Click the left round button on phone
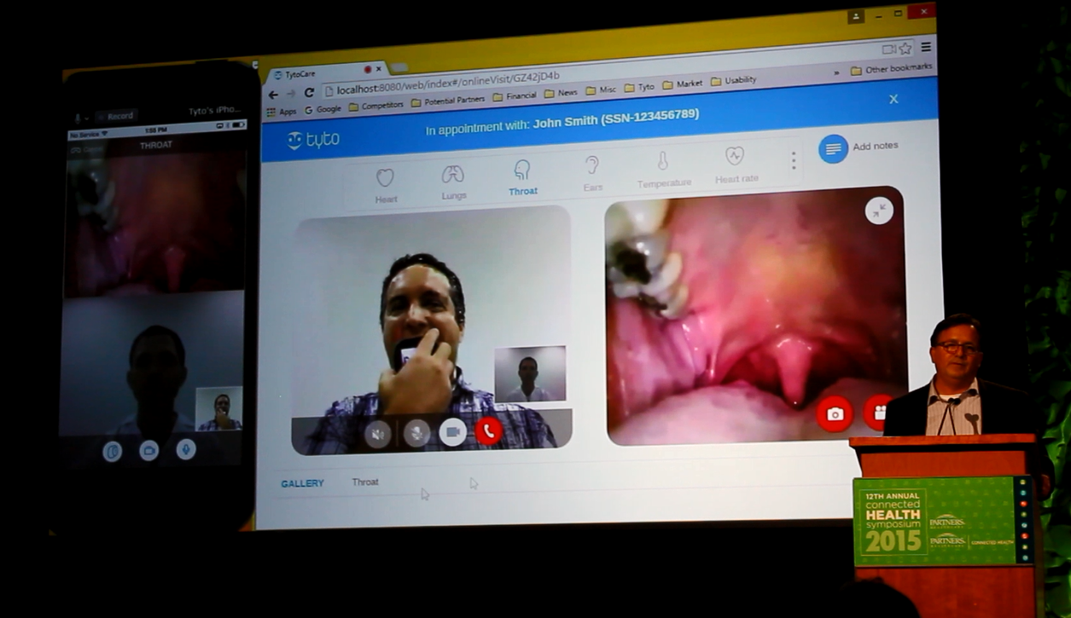 [112, 451]
